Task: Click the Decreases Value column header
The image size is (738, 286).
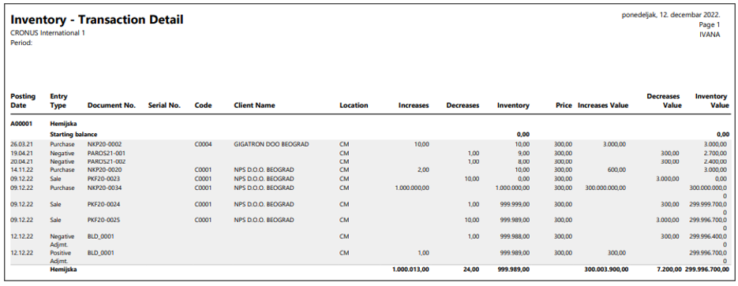Action: (664, 101)
